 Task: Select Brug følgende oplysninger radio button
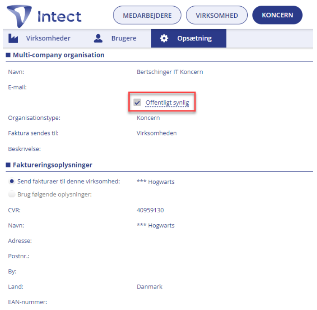(x=12, y=194)
